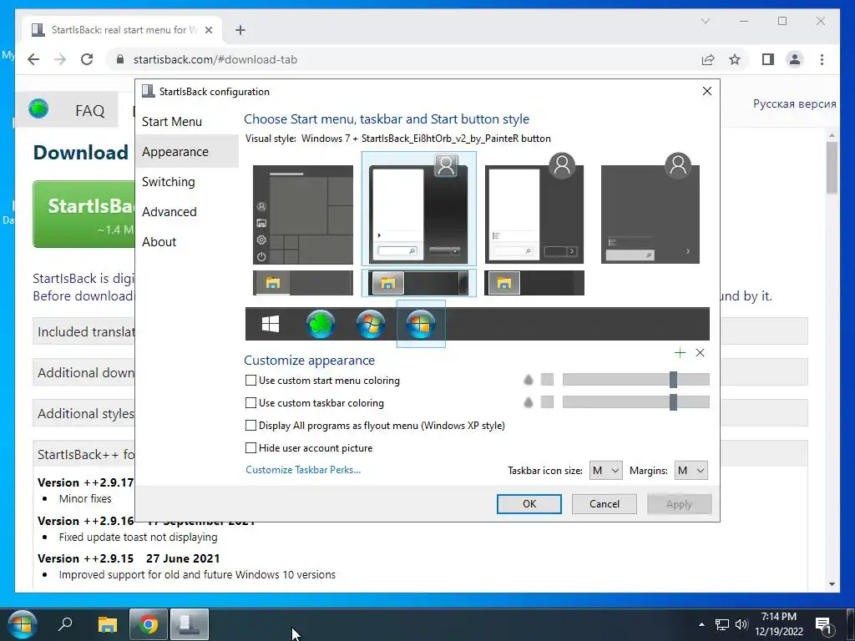Open File Explorer from the taskbar

pyautogui.click(x=108, y=624)
